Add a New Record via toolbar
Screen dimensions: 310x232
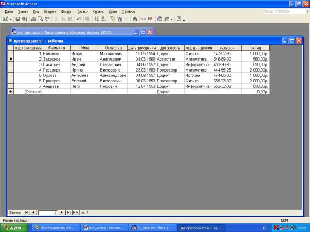point(143,19)
